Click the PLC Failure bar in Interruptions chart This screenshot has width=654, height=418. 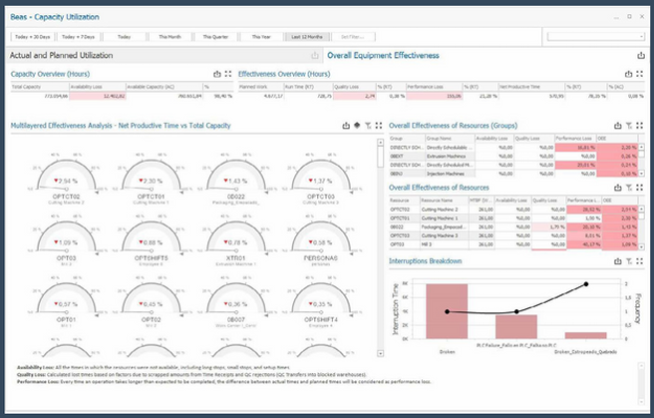click(516, 326)
